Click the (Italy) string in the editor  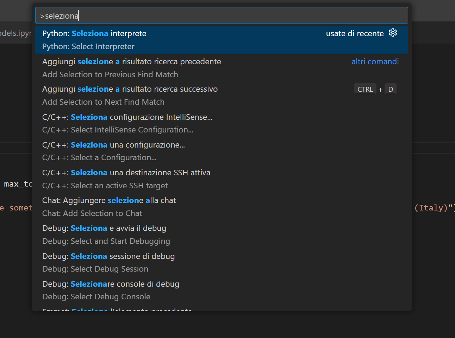tap(431, 208)
